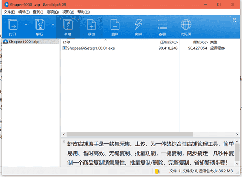Click the left arrow of the horizontal scrollbar
The image size is (242, 177).
[64, 135]
